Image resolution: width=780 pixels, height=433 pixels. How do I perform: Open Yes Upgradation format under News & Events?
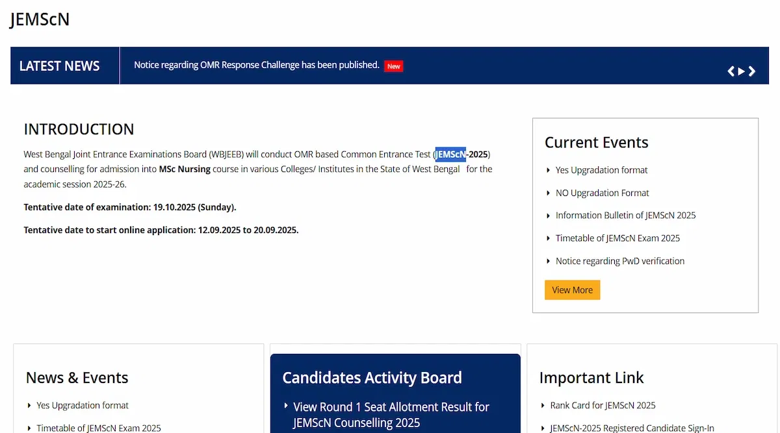click(x=83, y=406)
